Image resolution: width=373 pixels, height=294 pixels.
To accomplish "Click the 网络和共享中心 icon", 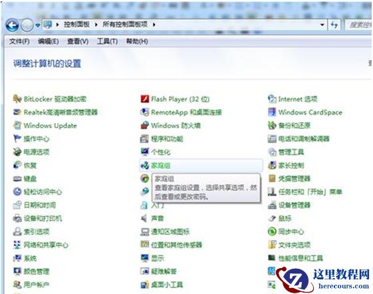I will [17, 245].
